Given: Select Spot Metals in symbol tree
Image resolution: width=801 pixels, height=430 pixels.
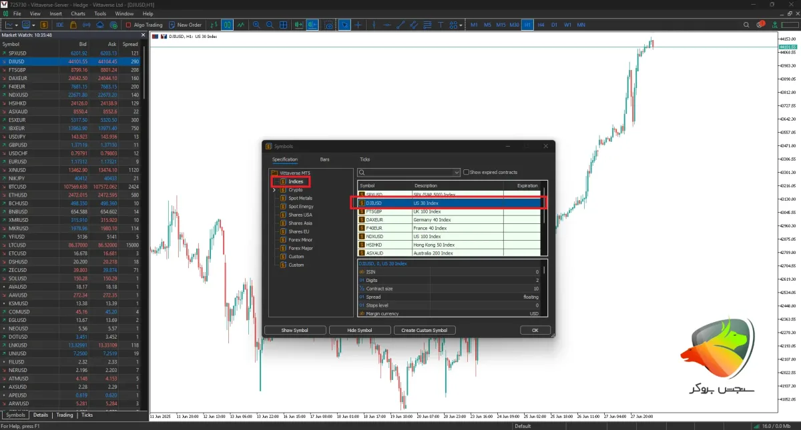Looking at the screenshot, I should (300, 198).
